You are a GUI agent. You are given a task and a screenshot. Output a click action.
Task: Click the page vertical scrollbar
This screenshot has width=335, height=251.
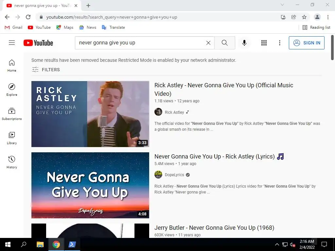(x=332, y=47)
